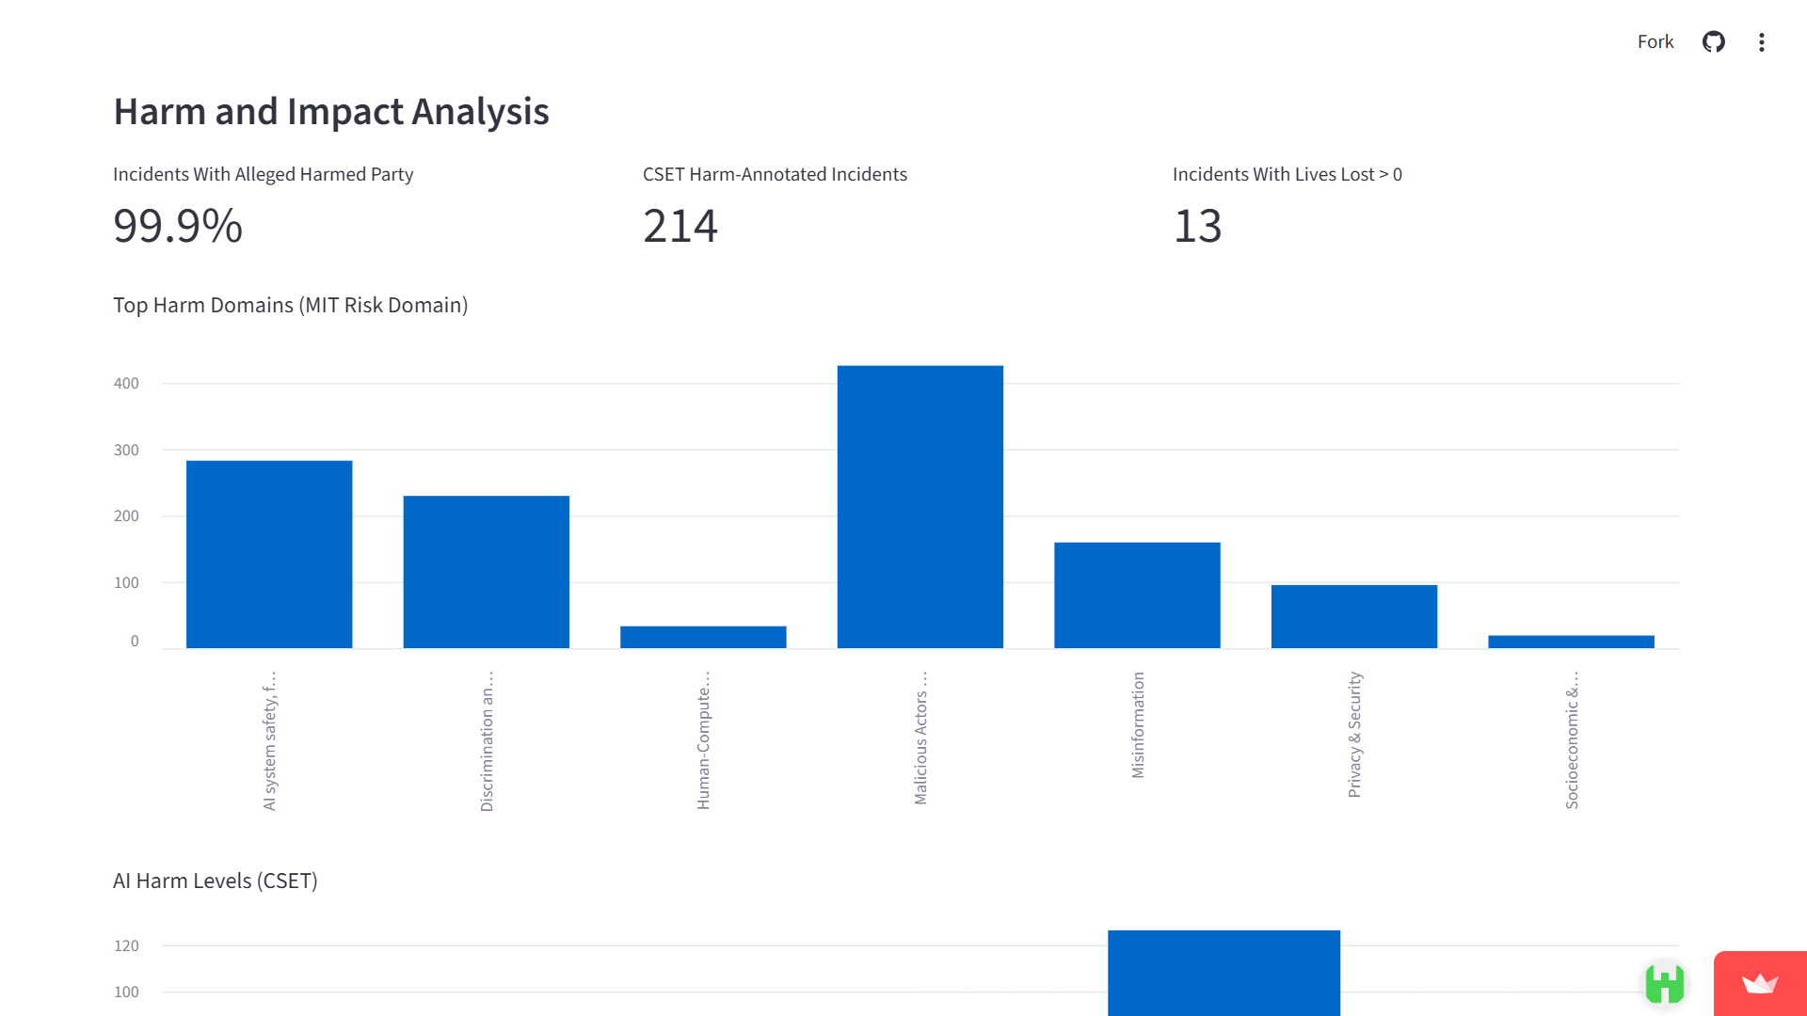Click the Fork button

[x=1655, y=41]
